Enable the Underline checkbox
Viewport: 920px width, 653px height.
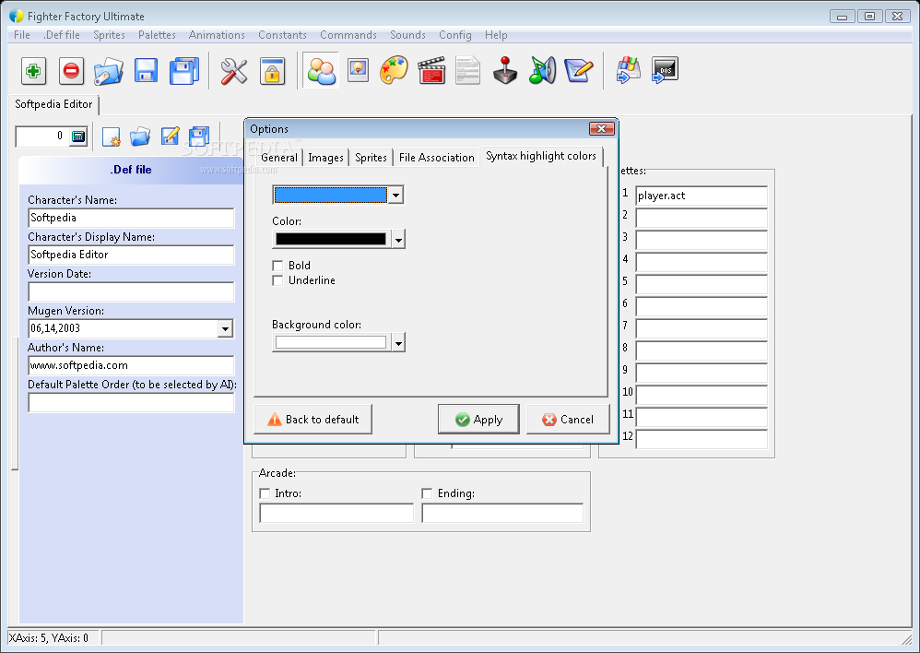[x=277, y=280]
